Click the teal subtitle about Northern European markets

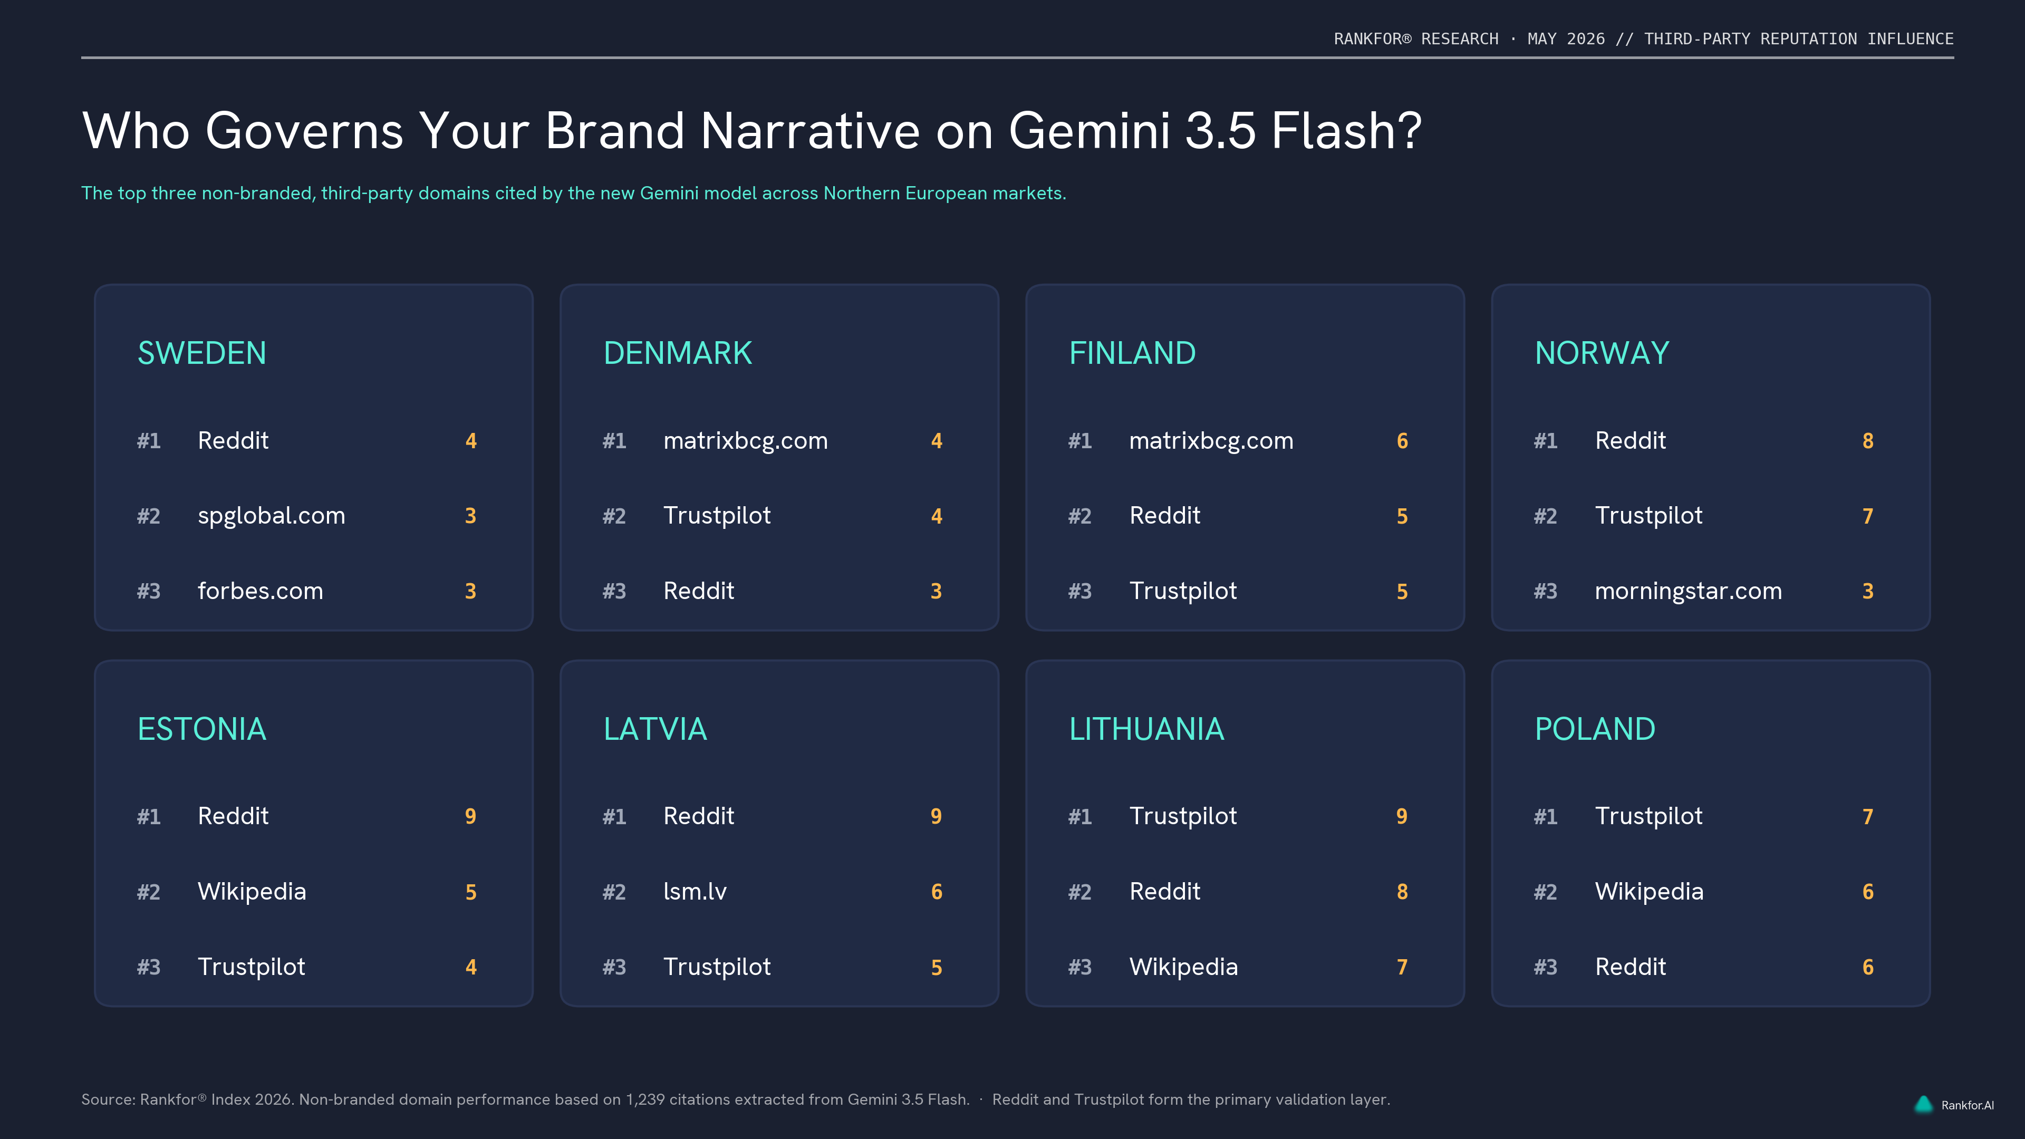(574, 194)
